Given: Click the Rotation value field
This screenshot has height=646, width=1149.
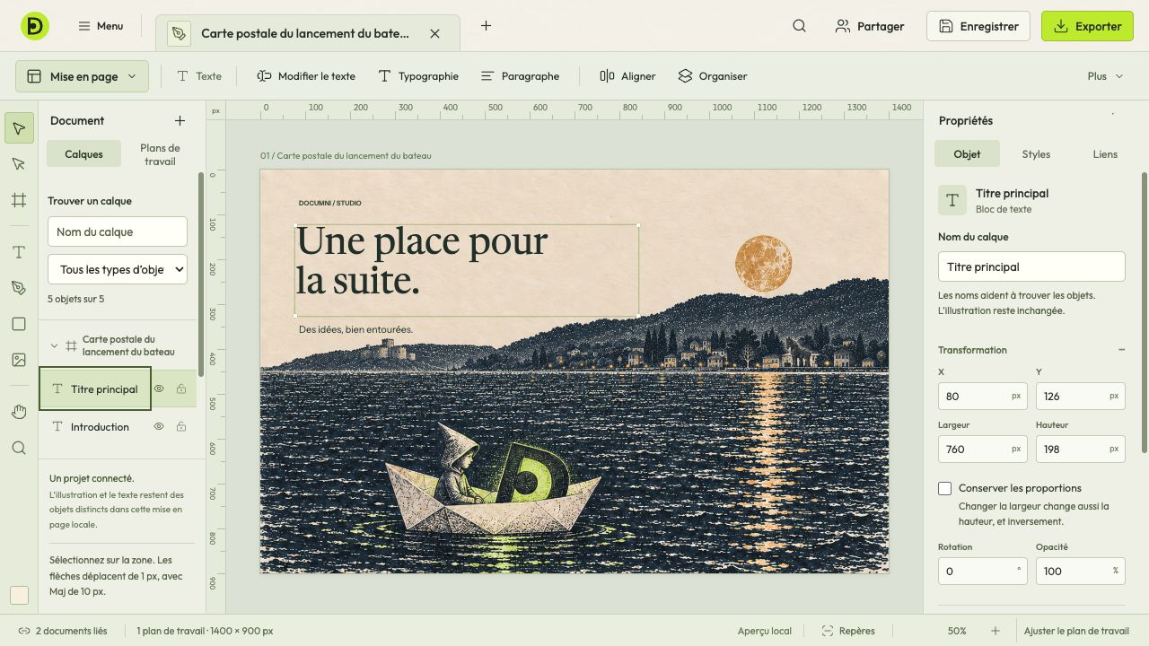Looking at the screenshot, I should (982, 571).
